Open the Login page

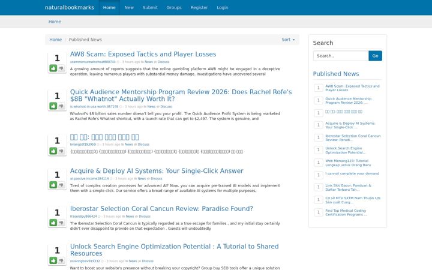click(223, 7)
